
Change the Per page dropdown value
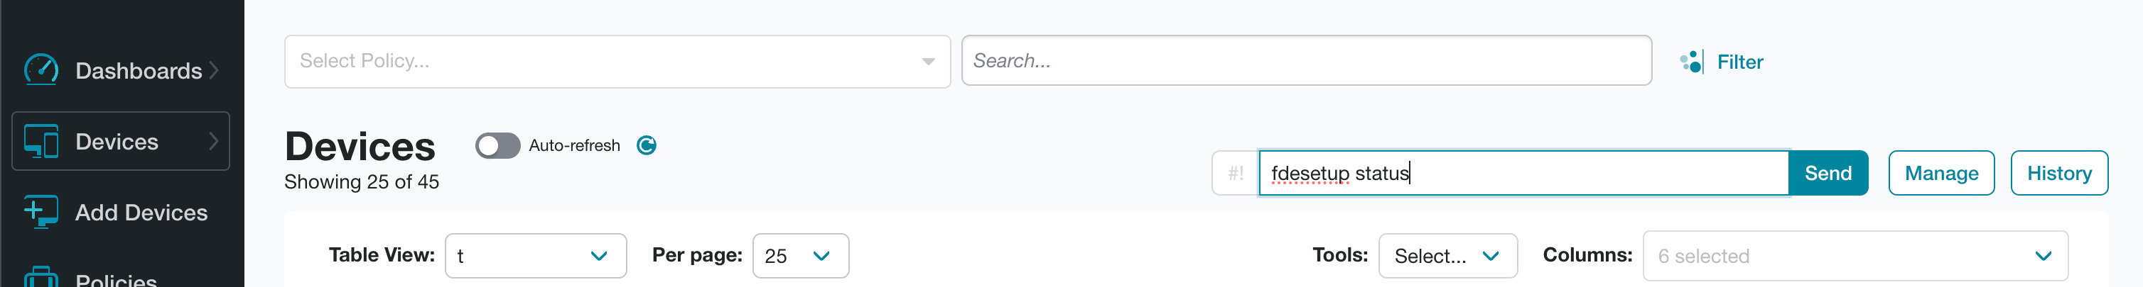point(800,256)
